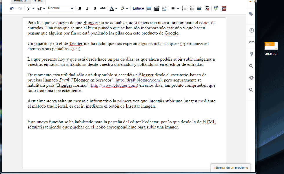Screen dimensions: 284x174
Task: Click the Insert video clapperboard icon
Action: click(x=157, y=8)
